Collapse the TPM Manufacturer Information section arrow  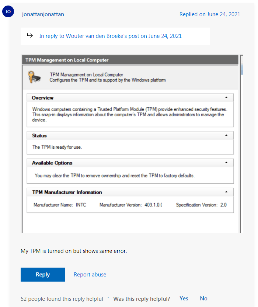226,192
